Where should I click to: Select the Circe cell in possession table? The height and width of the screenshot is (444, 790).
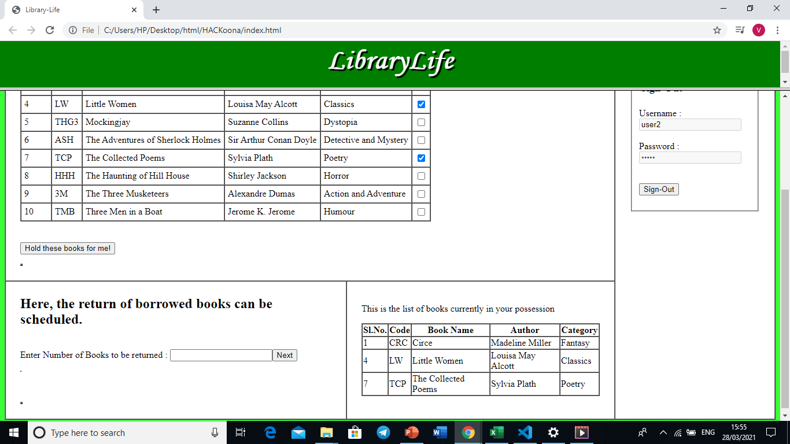pyautogui.click(x=451, y=343)
